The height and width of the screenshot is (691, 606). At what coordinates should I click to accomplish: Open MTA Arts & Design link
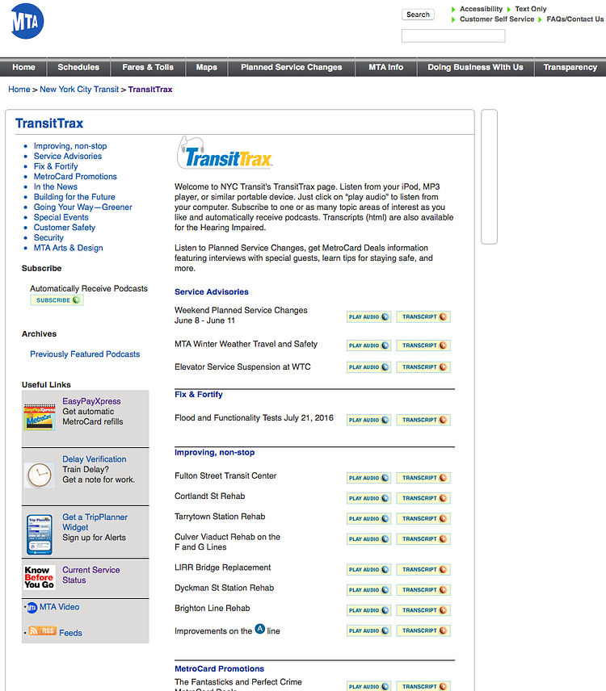(x=69, y=248)
